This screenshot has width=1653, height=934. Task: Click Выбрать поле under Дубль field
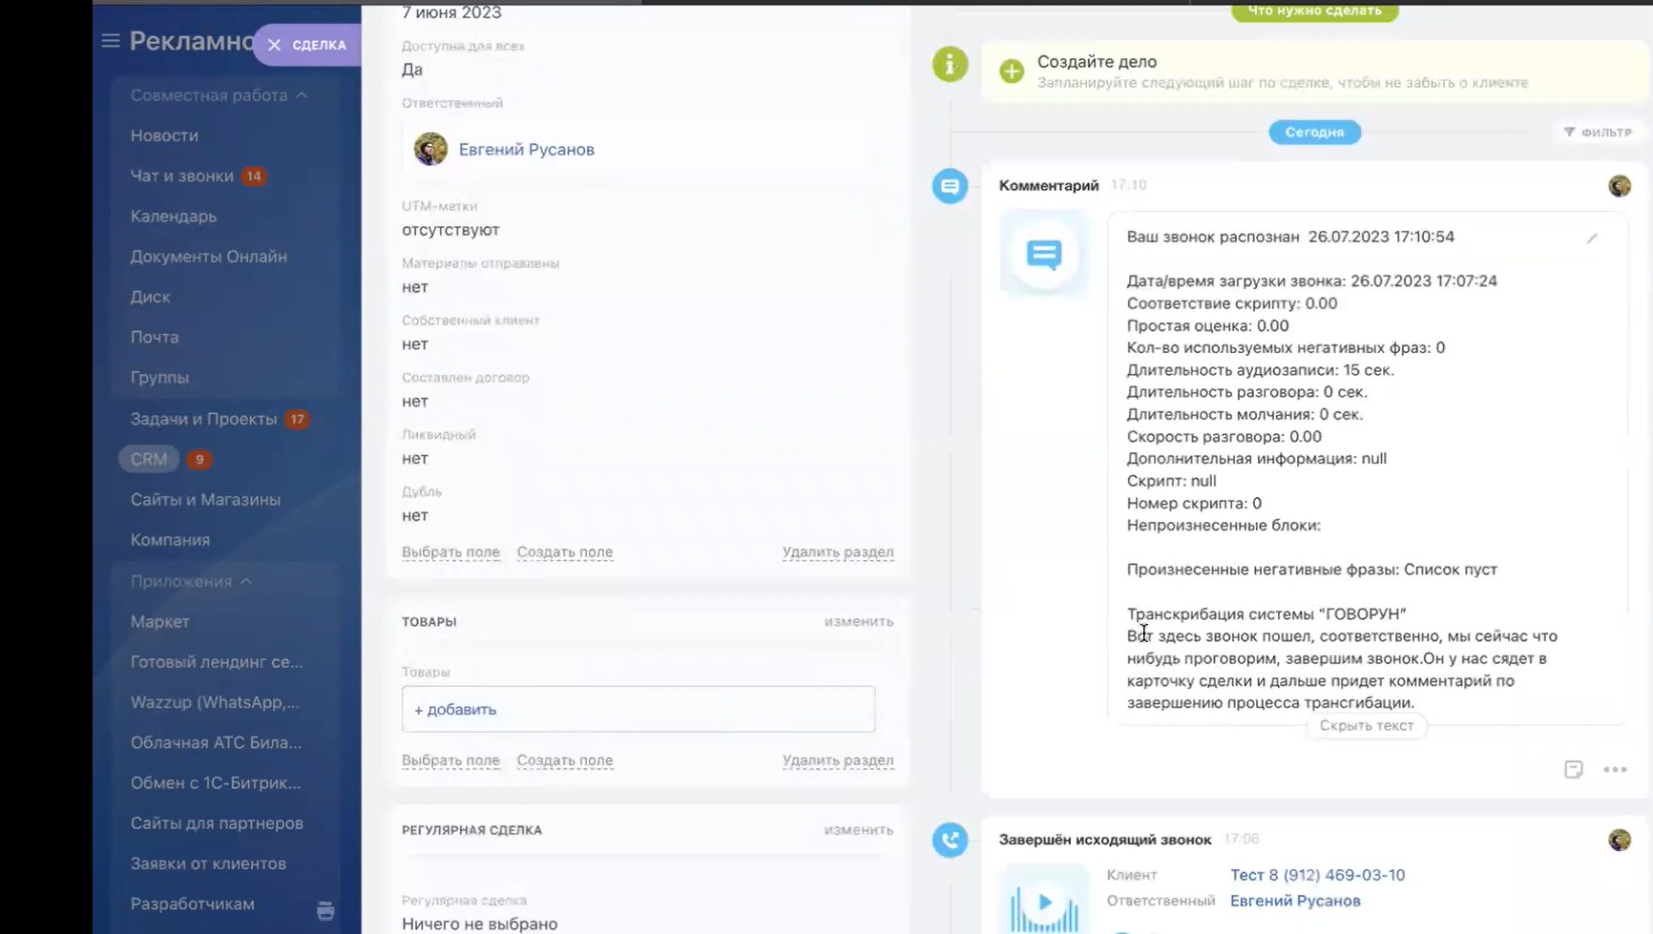450,552
